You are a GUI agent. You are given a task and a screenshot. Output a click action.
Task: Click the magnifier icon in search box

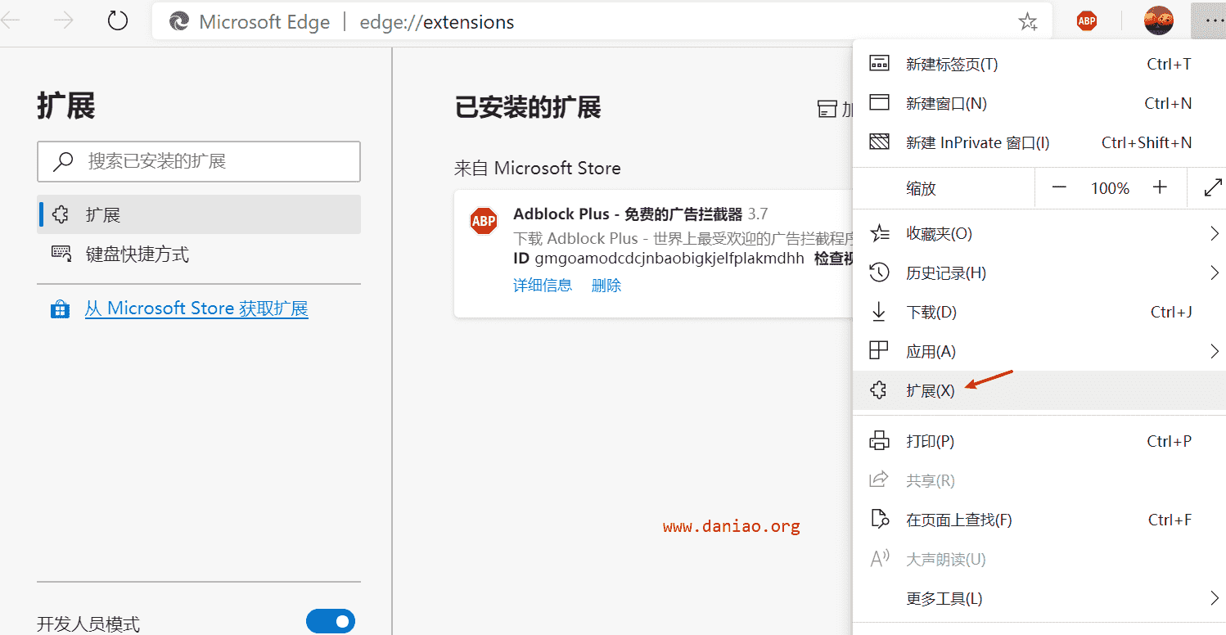tap(63, 161)
